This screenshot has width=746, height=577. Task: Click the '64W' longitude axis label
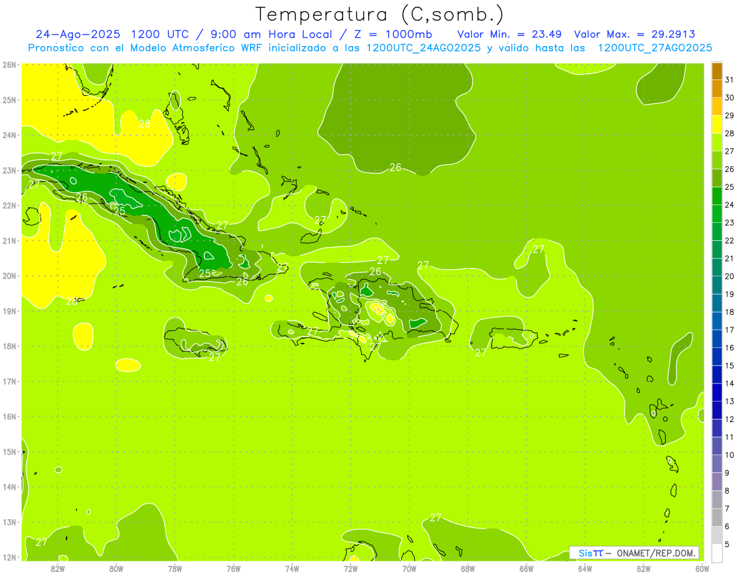585,568
